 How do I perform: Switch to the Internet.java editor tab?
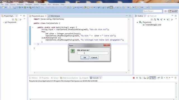54,16
